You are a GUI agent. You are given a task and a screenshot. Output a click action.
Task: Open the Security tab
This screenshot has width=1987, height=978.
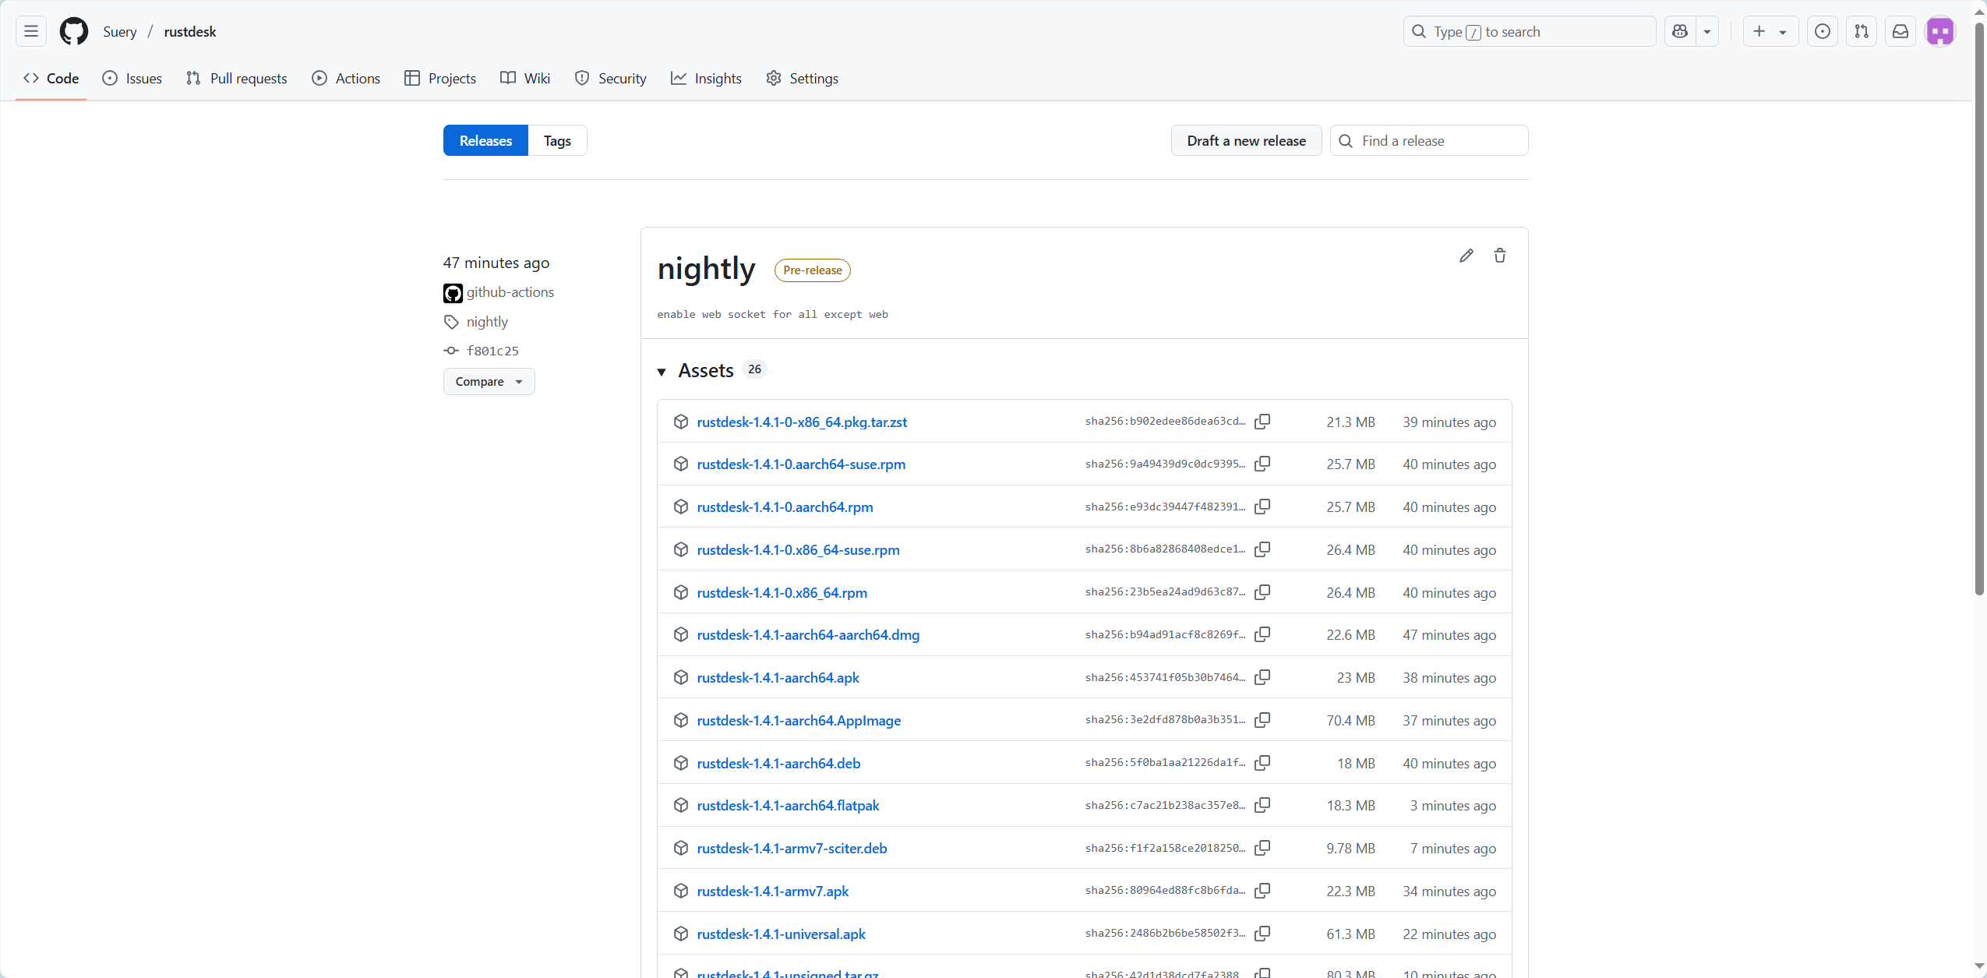tap(611, 78)
